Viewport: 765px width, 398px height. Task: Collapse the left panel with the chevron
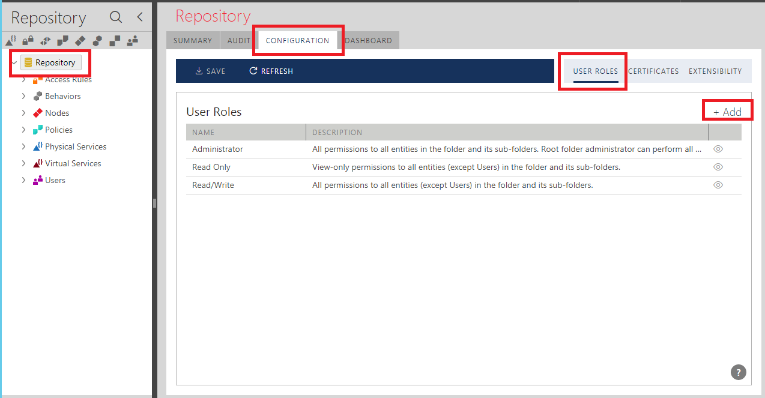click(x=140, y=17)
